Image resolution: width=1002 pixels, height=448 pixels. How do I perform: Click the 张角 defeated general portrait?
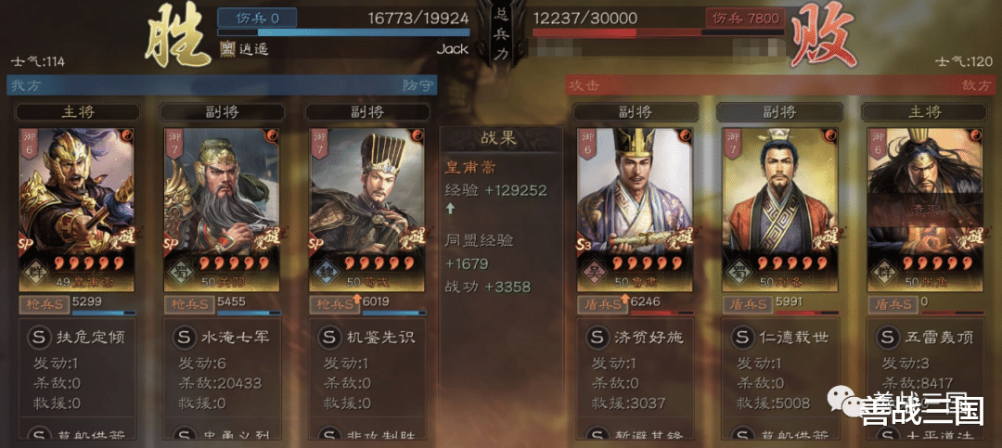coord(925,210)
